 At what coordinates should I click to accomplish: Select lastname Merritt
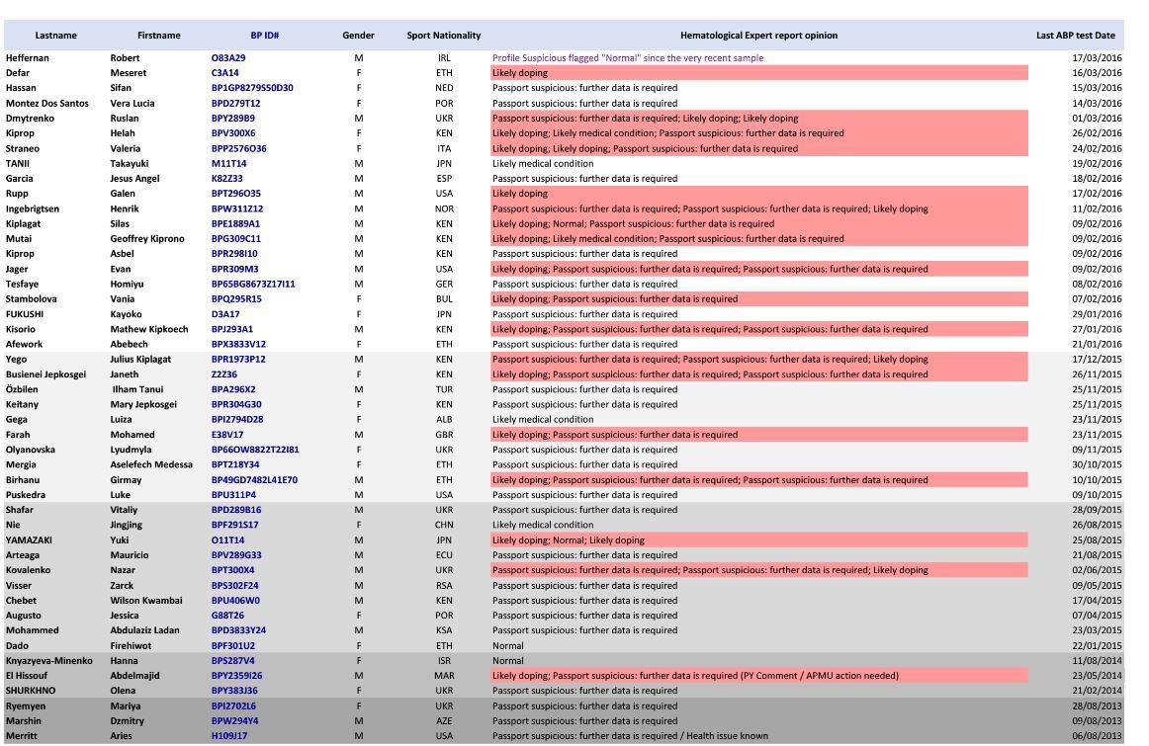(21, 736)
